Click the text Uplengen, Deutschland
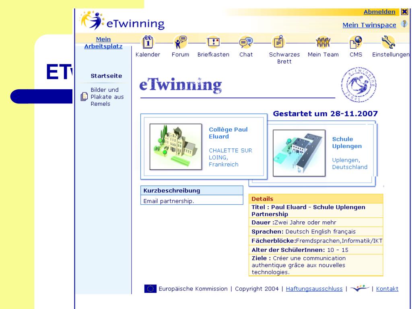This screenshot has height=309, width=412. pos(350,163)
